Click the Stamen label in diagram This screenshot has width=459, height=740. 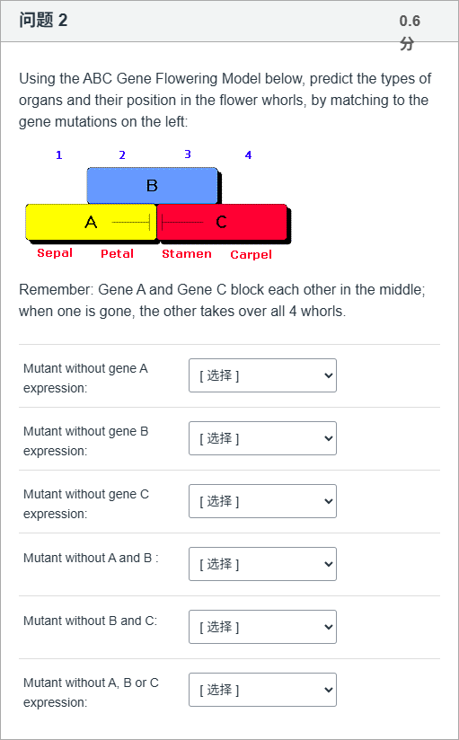187,254
